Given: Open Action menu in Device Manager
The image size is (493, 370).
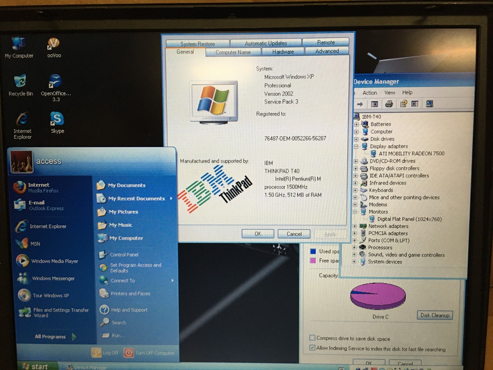Looking at the screenshot, I should click(x=370, y=92).
